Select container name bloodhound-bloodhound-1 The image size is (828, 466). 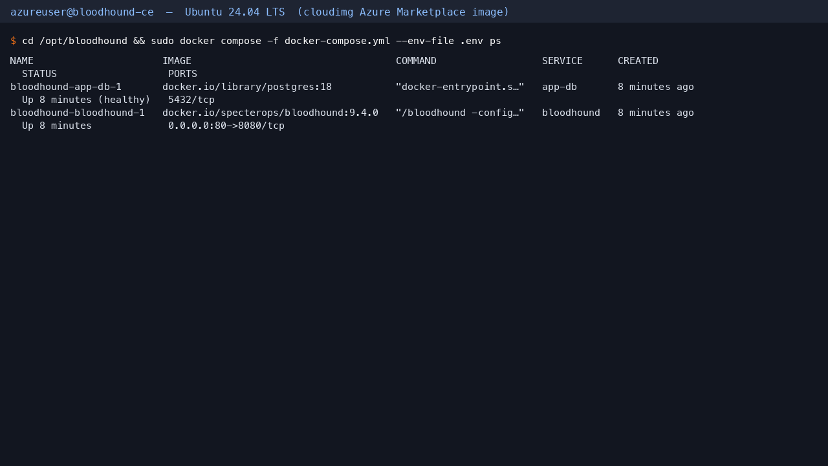pyautogui.click(x=78, y=113)
